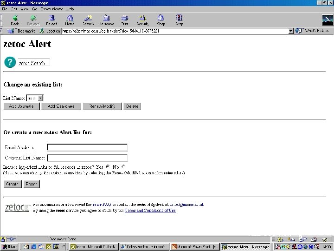The image size is (334, 251).
Task: Focus the Optional List Name field
Action: [x=87, y=158]
